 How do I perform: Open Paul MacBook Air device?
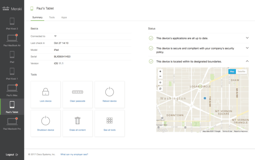coord(12,40)
